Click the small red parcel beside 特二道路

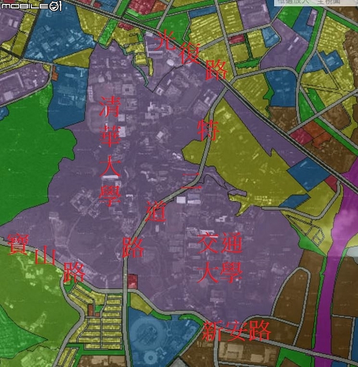[x=132, y=282]
